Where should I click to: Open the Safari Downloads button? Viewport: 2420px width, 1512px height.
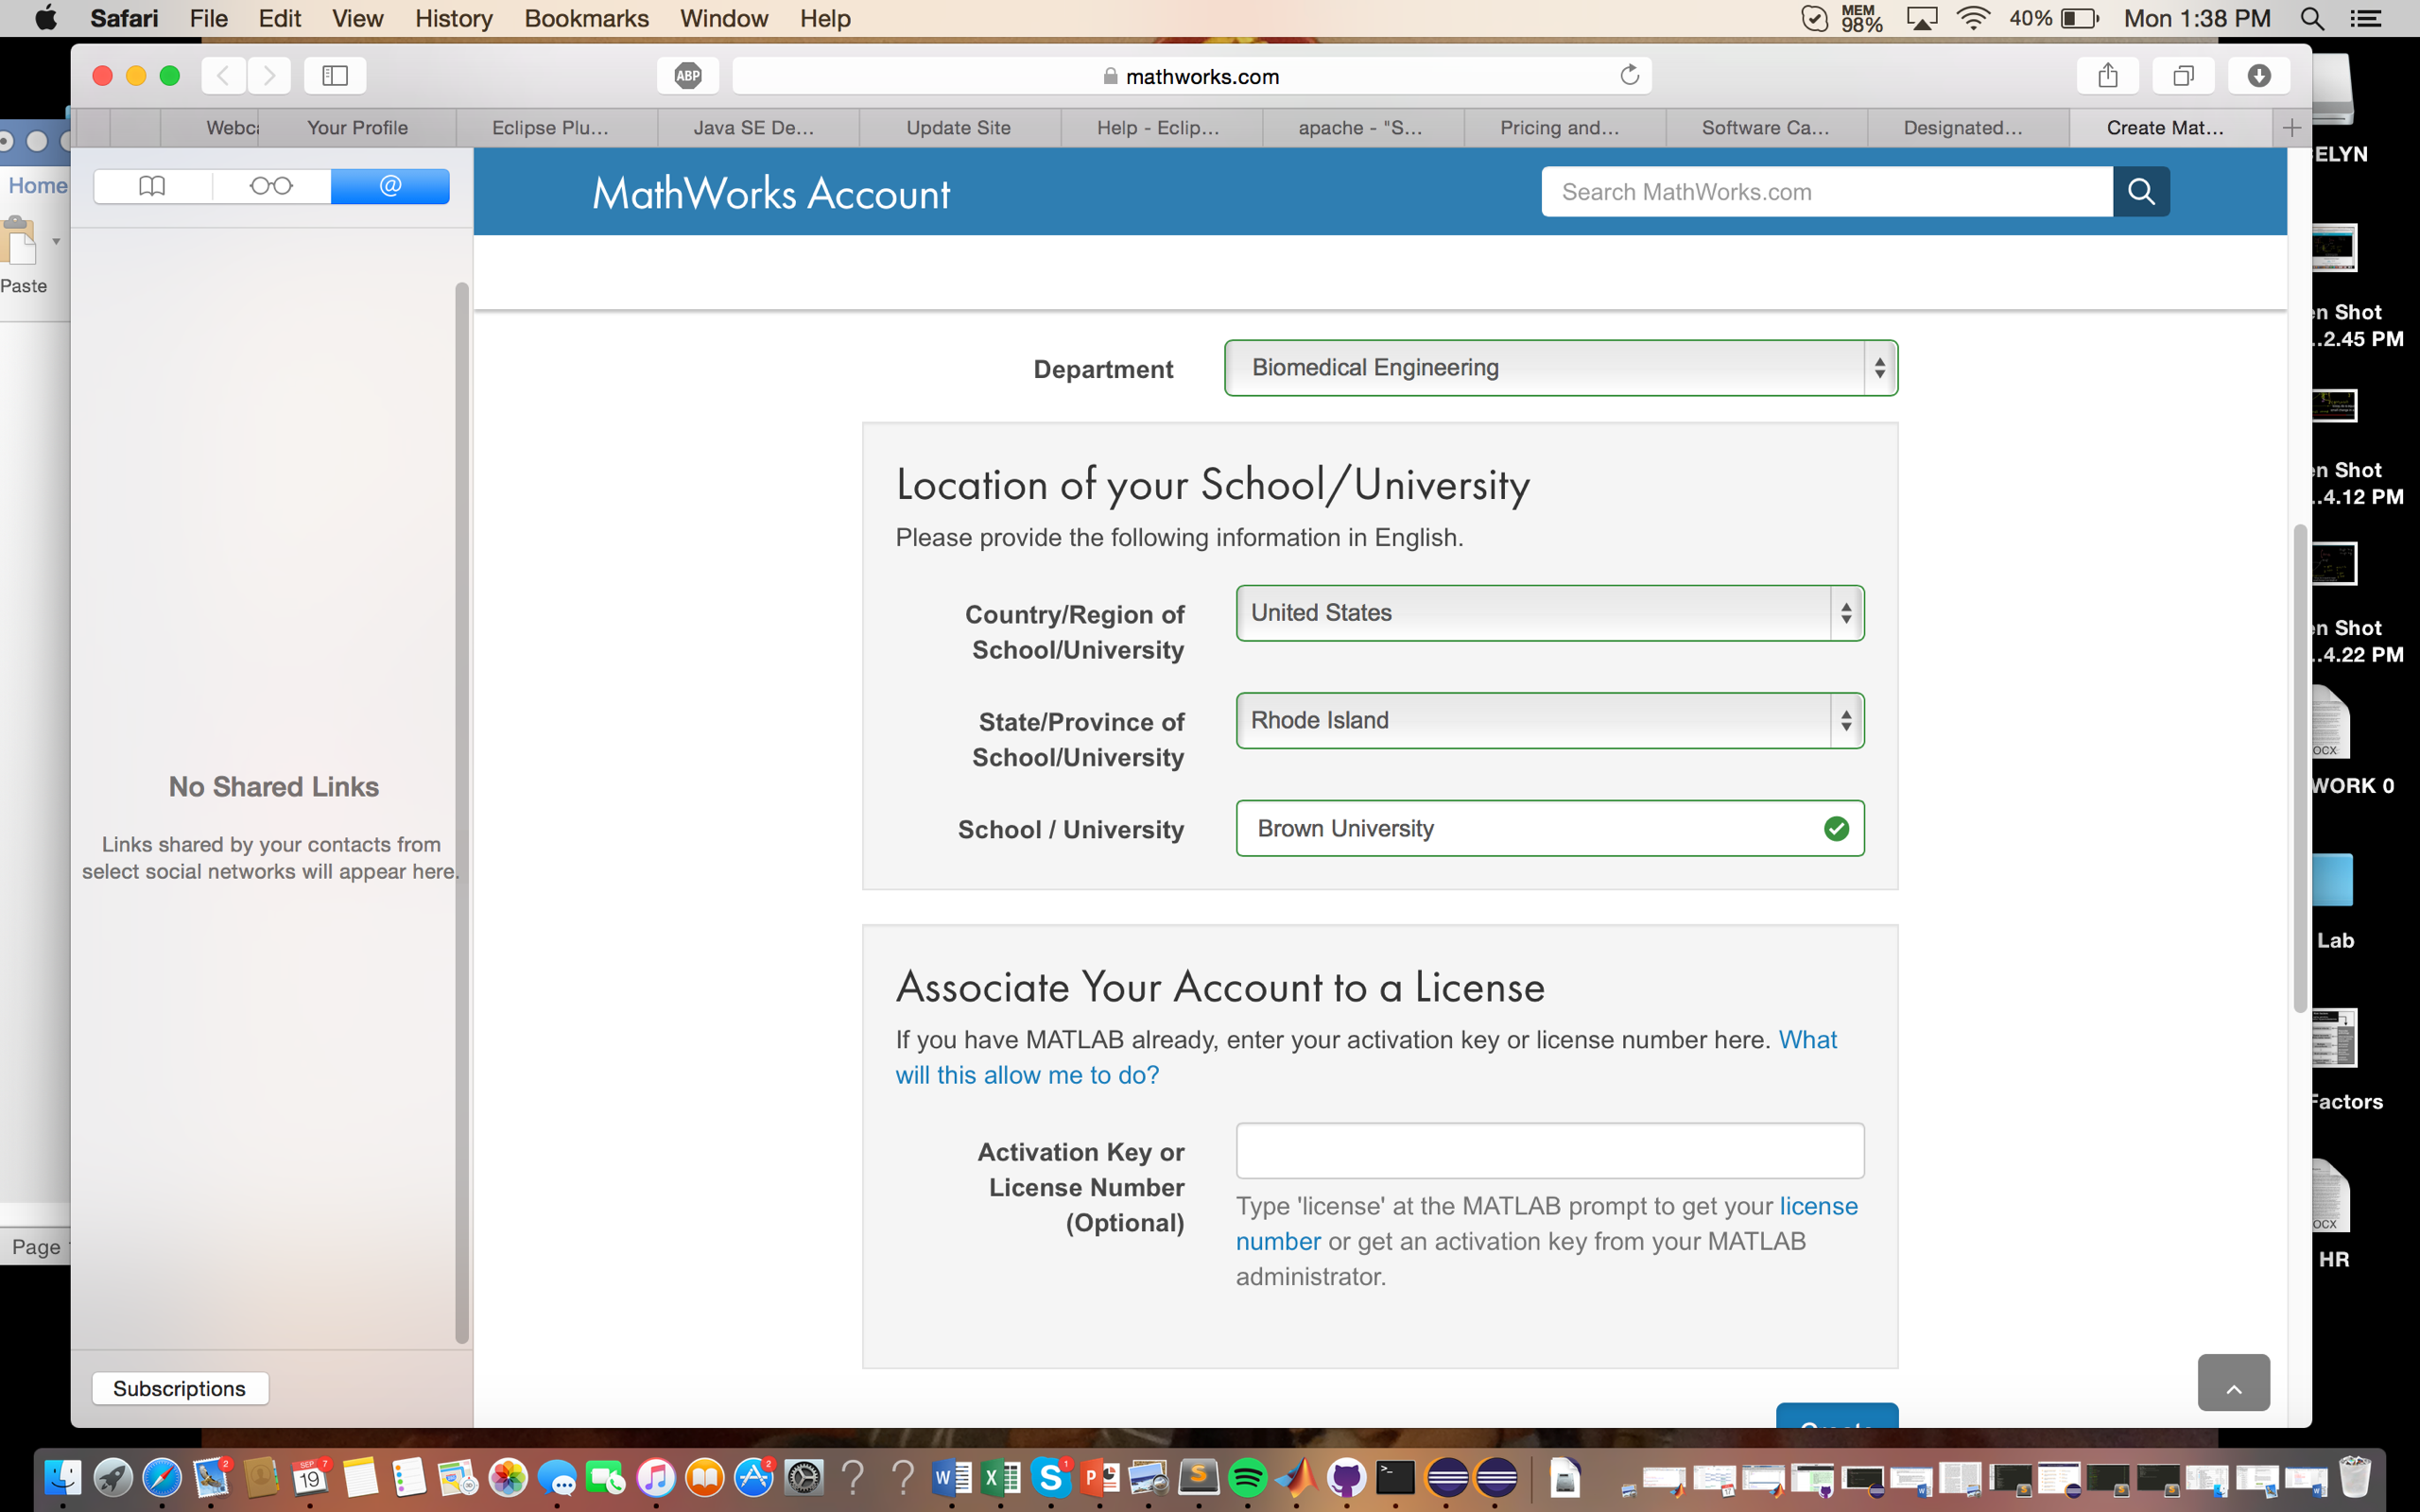point(2259,75)
